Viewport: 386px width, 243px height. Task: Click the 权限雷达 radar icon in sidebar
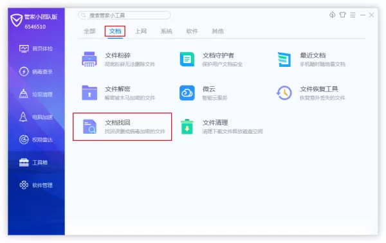(x=24, y=139)
